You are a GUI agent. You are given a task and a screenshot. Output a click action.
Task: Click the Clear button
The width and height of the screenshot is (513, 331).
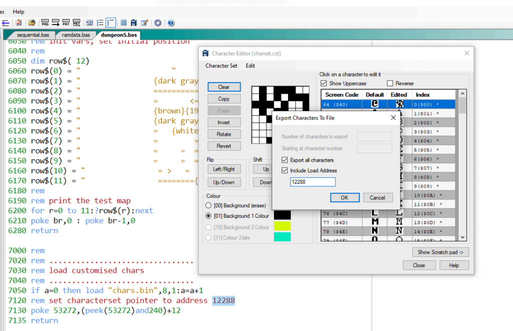click(x=224, y=87)
